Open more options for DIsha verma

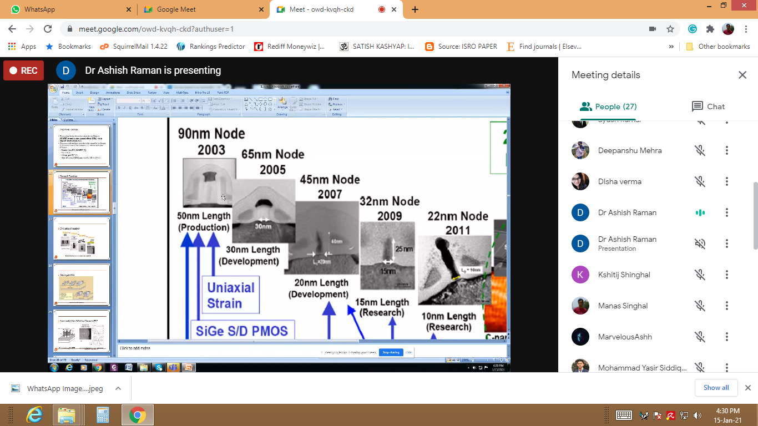(x=726, y=181)
